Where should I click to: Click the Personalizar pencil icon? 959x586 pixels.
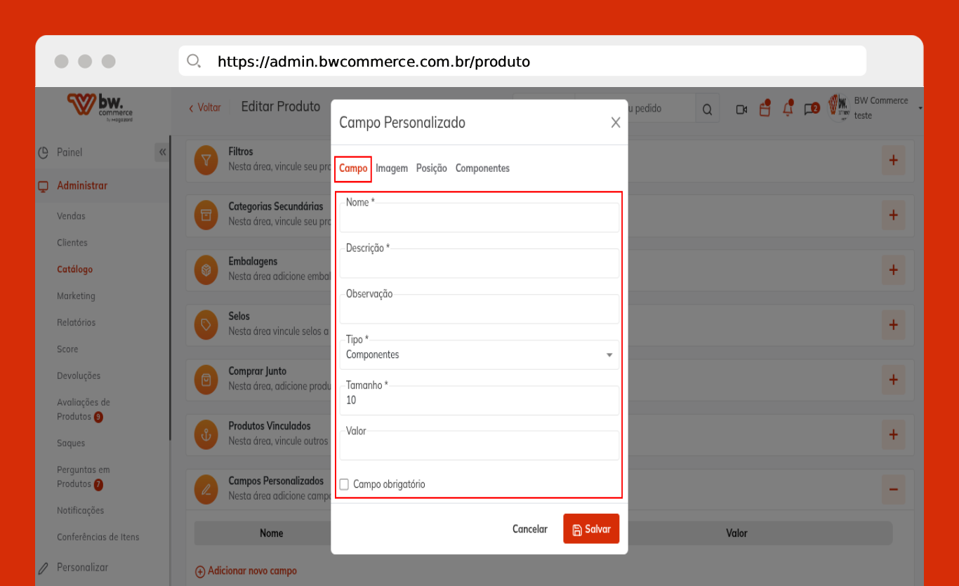pyautogui.click(x=44, y=567)
